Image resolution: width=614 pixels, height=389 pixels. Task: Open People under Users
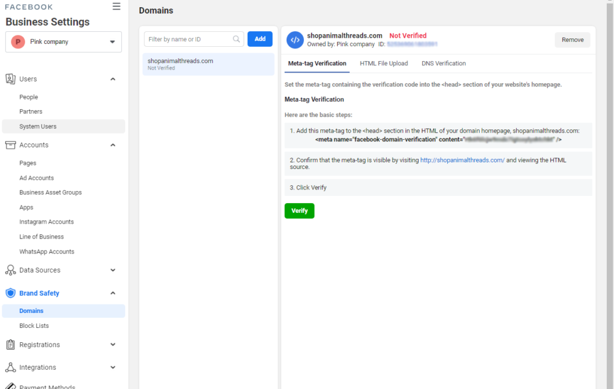[29, 97]
